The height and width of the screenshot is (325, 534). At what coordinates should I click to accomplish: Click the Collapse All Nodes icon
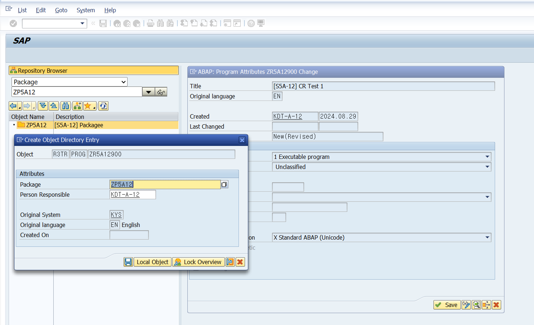[54, 106]
